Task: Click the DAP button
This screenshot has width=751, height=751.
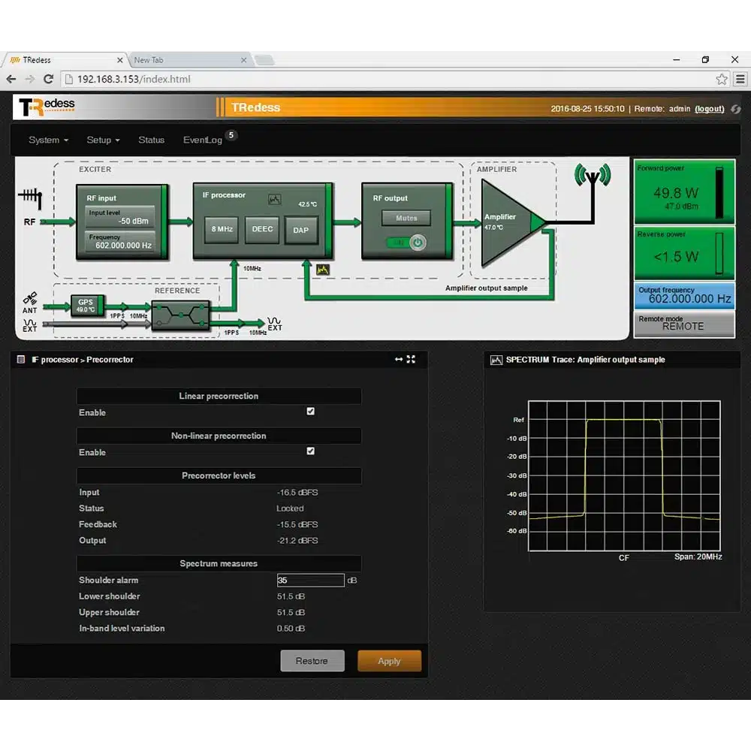Action: 301,230
